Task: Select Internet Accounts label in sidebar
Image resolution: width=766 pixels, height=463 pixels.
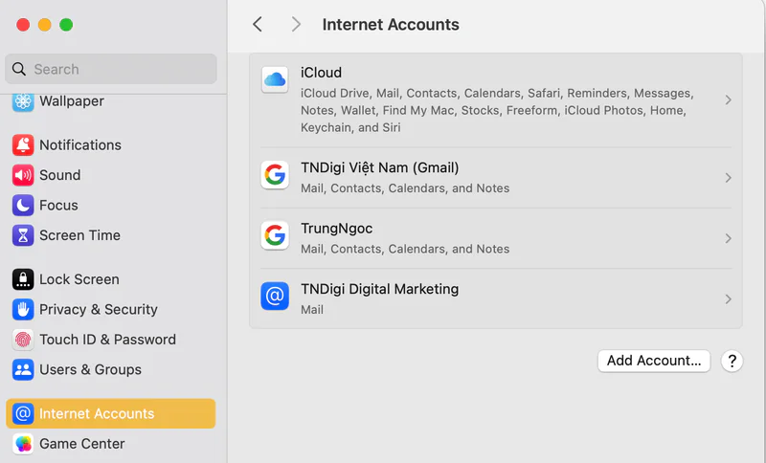Action: [97, 413]
